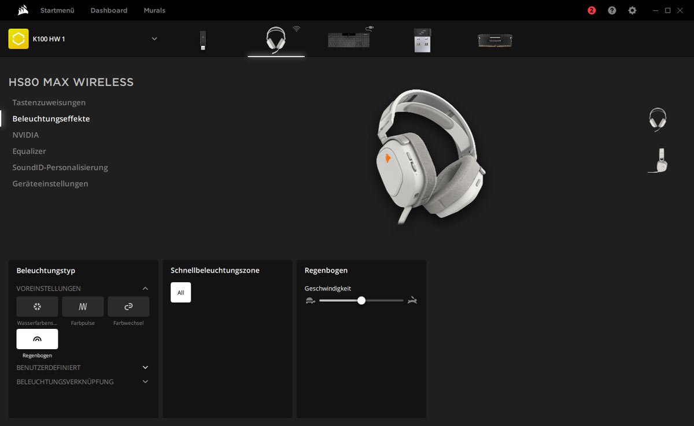Click the Geschwindigkeit slider handle
The image size is (694, 426).
tap(361, 301)
